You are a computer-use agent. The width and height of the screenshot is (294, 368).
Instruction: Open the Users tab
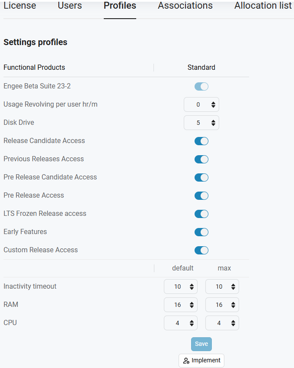(x=70, y=6)
